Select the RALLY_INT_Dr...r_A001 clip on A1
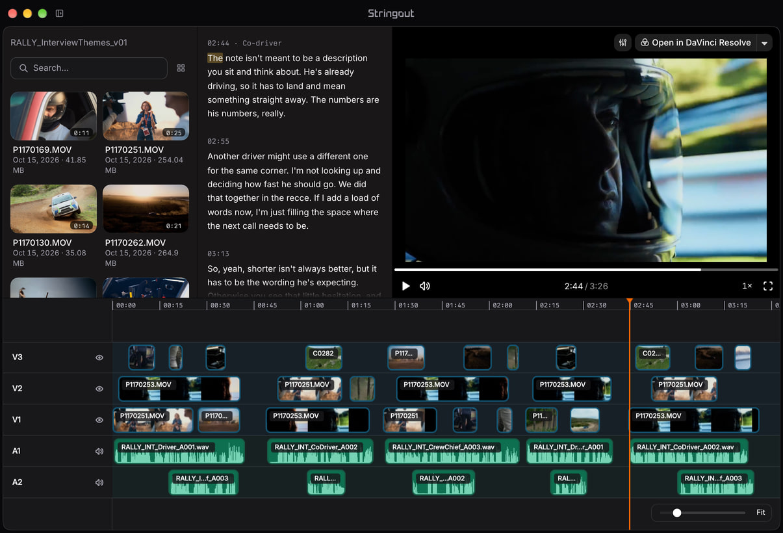Viewport: 783px width, 533px height. click(569, 451)
